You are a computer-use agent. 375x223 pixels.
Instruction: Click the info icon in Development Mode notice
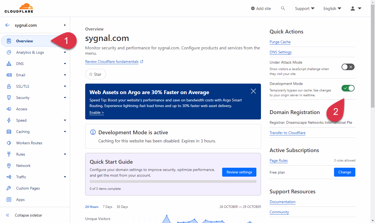pos(93,132)
